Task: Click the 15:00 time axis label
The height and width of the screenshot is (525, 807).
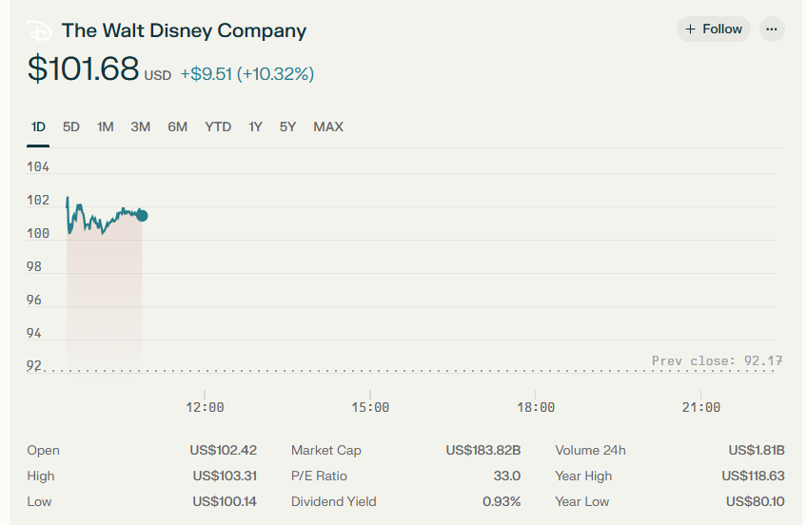Action: pos(370,407)
